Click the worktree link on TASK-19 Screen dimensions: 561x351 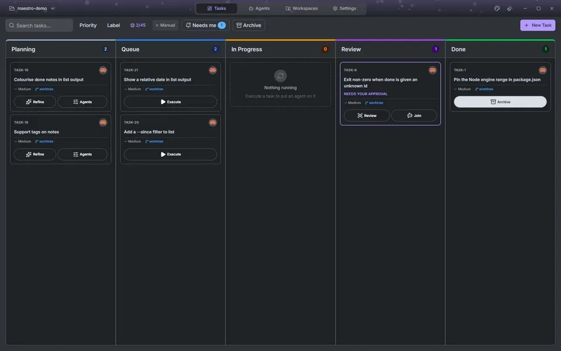click(44, 89)
